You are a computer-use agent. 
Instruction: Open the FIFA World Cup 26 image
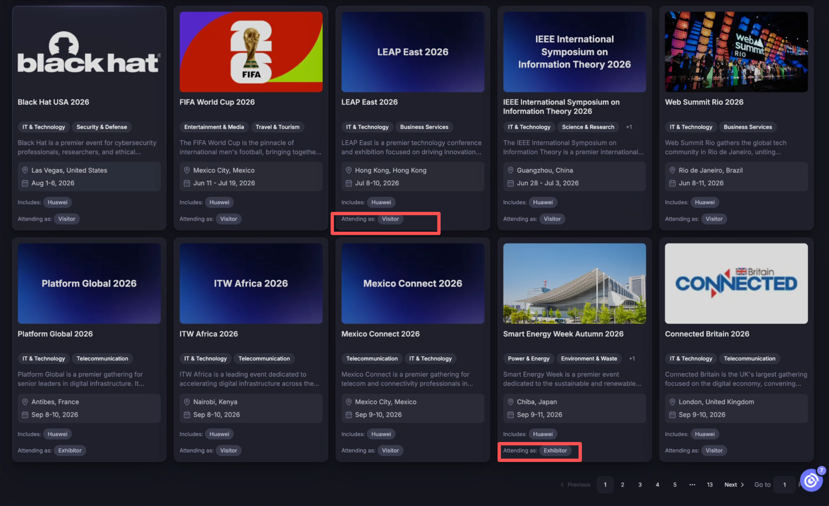[x=251, y=52]
